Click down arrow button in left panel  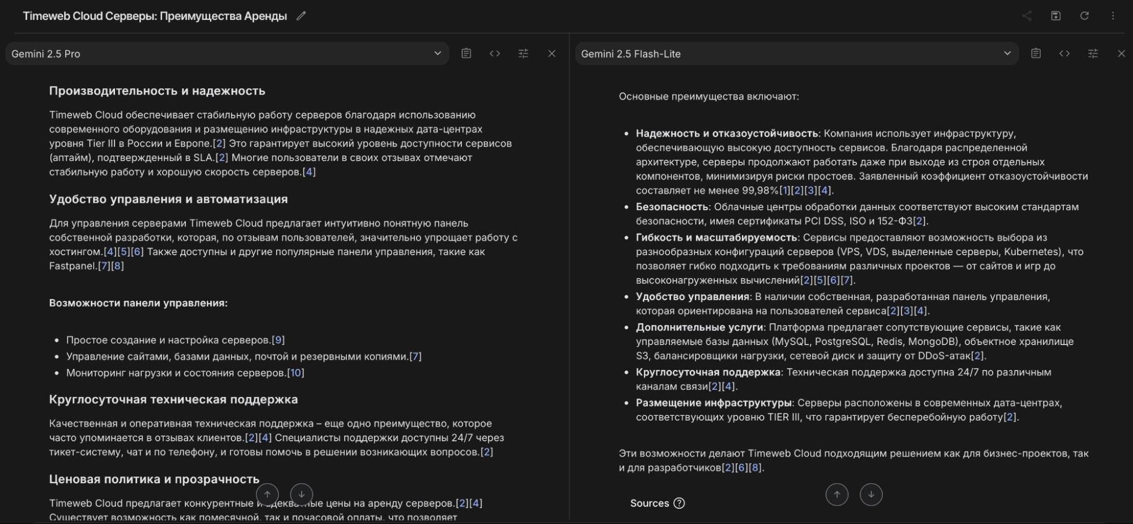(x=302, y=494)
